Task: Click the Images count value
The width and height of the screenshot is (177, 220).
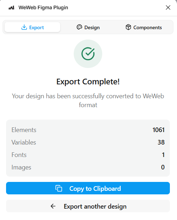Action: click(163, 167)
